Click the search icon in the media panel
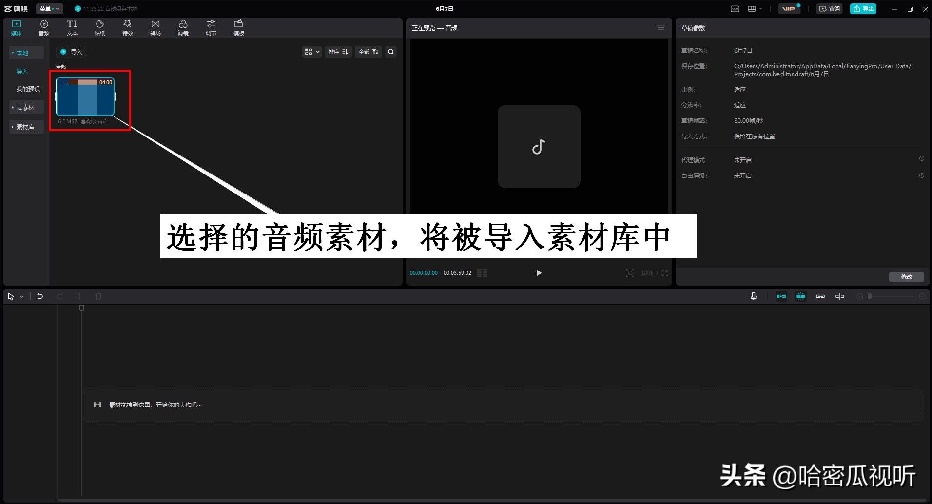This screenshot has height=504, width=932. pyautogui.click(x=390, y=51)
